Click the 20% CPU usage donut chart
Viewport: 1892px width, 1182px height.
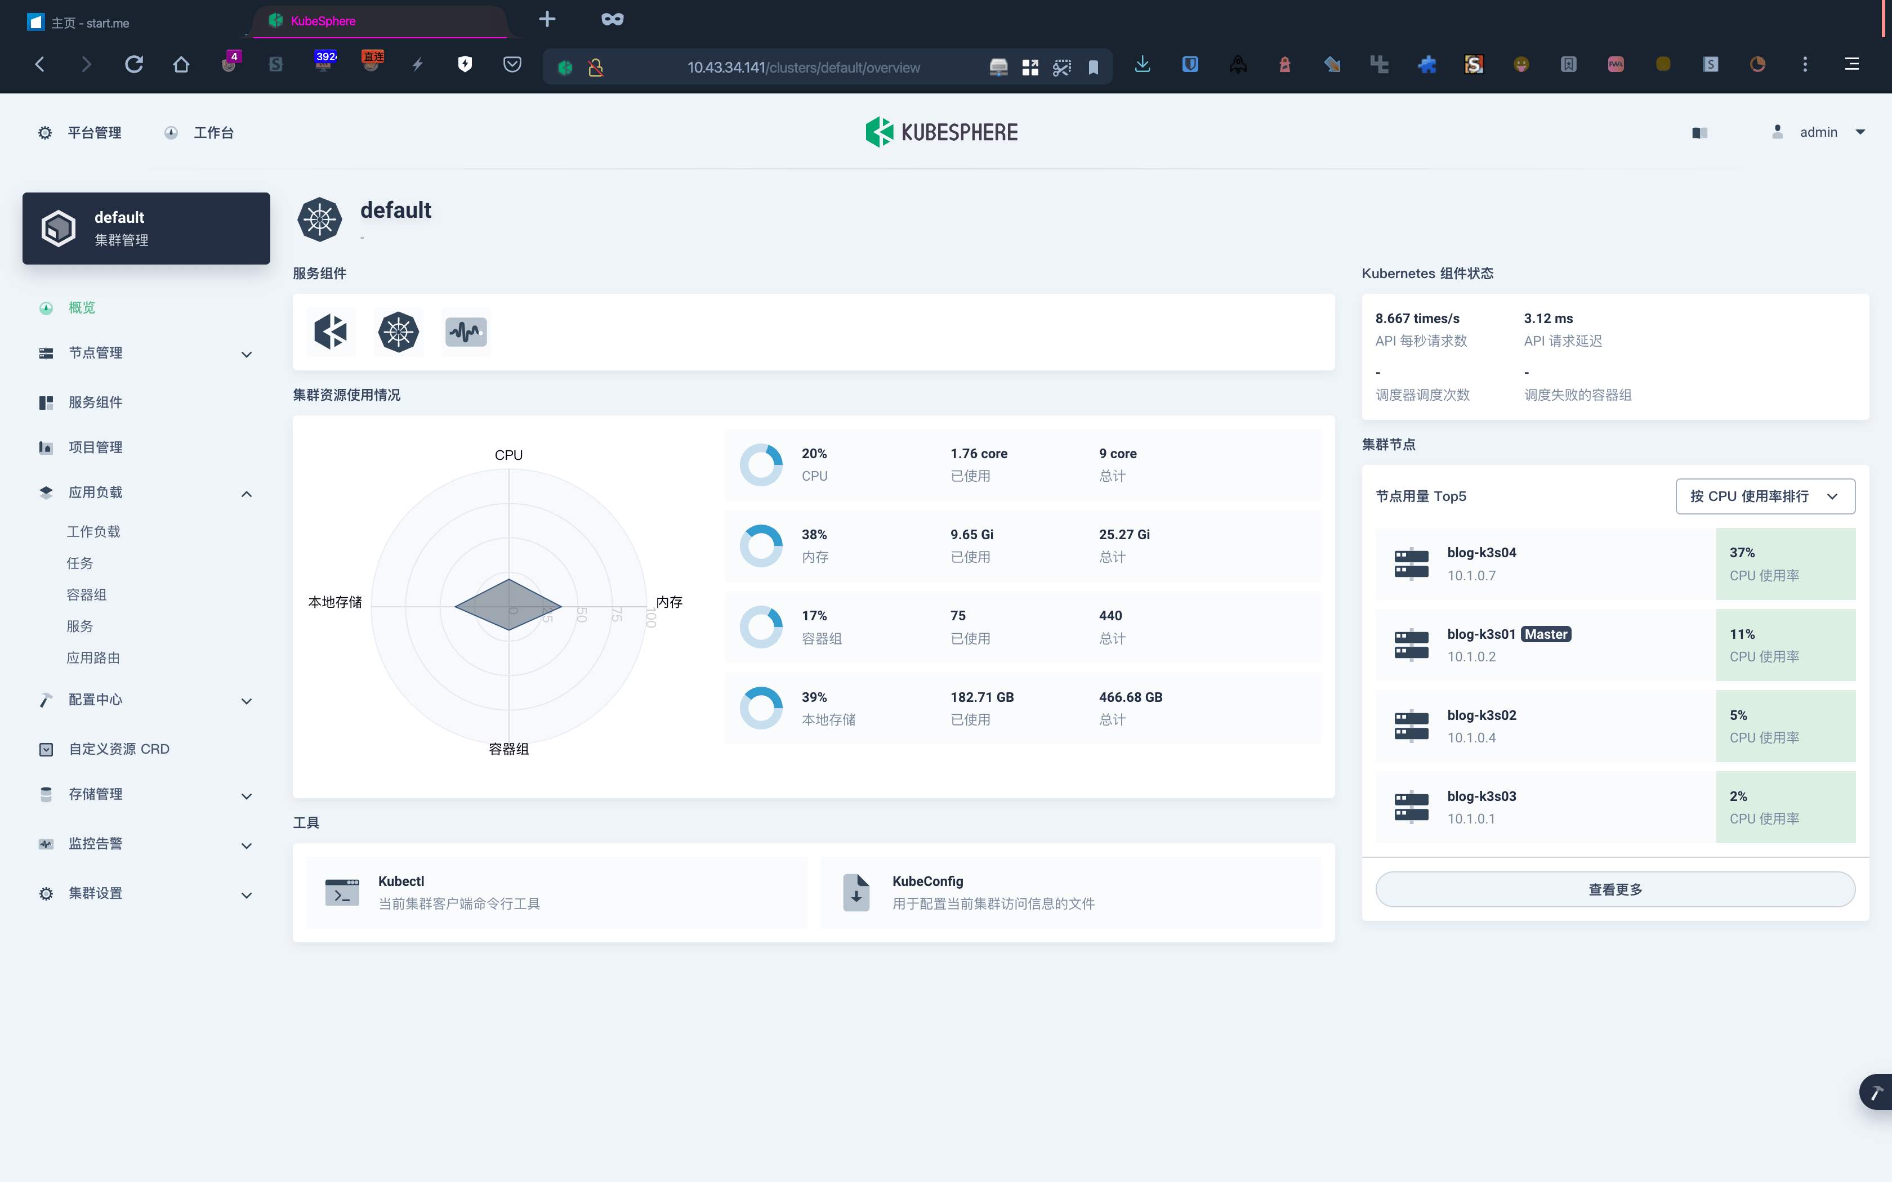coord(761,465)
